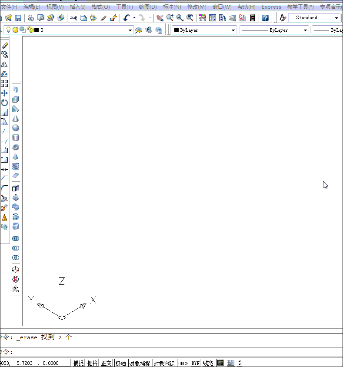Create a Helix
The height and width of the screenshot is (367, 343).
tap(16, 166)
